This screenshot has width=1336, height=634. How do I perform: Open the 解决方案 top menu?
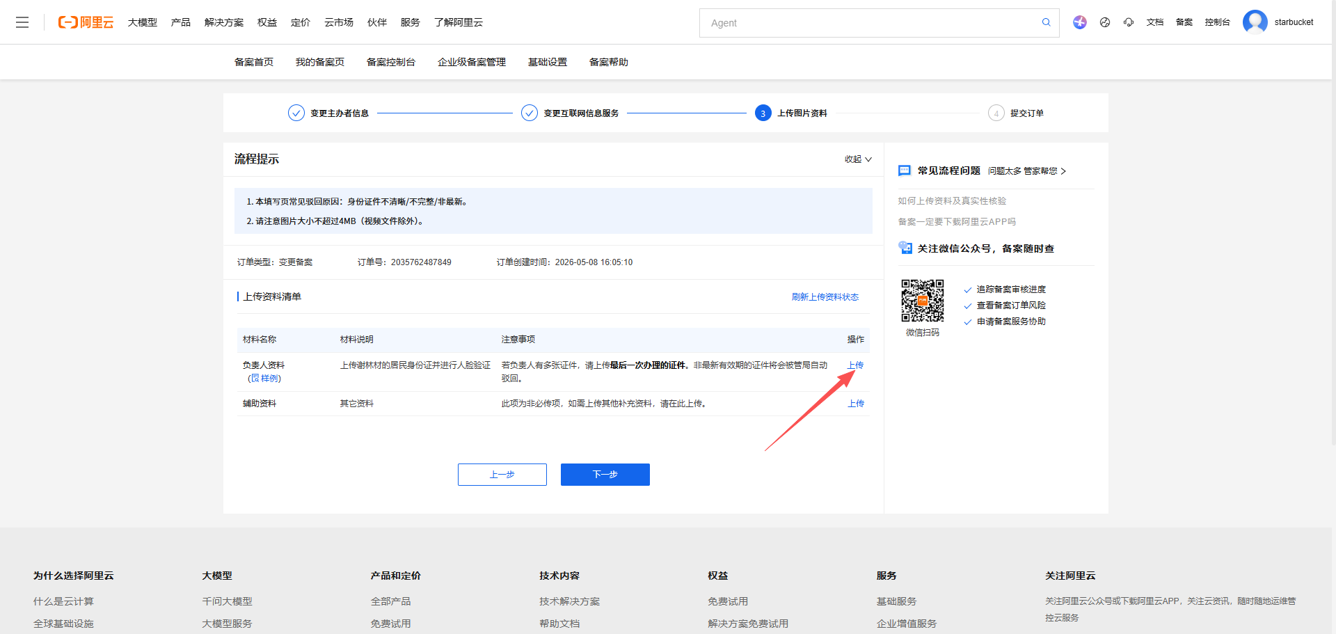click(x=224, y=22)
